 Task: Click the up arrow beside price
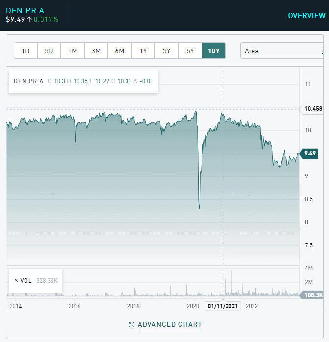click(x=29, y=20)
